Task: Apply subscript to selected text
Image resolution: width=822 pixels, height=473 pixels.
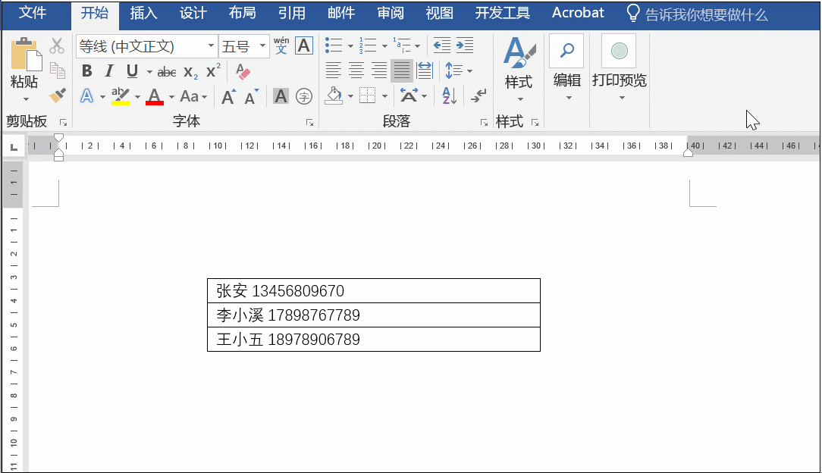Action: (190, 71)
